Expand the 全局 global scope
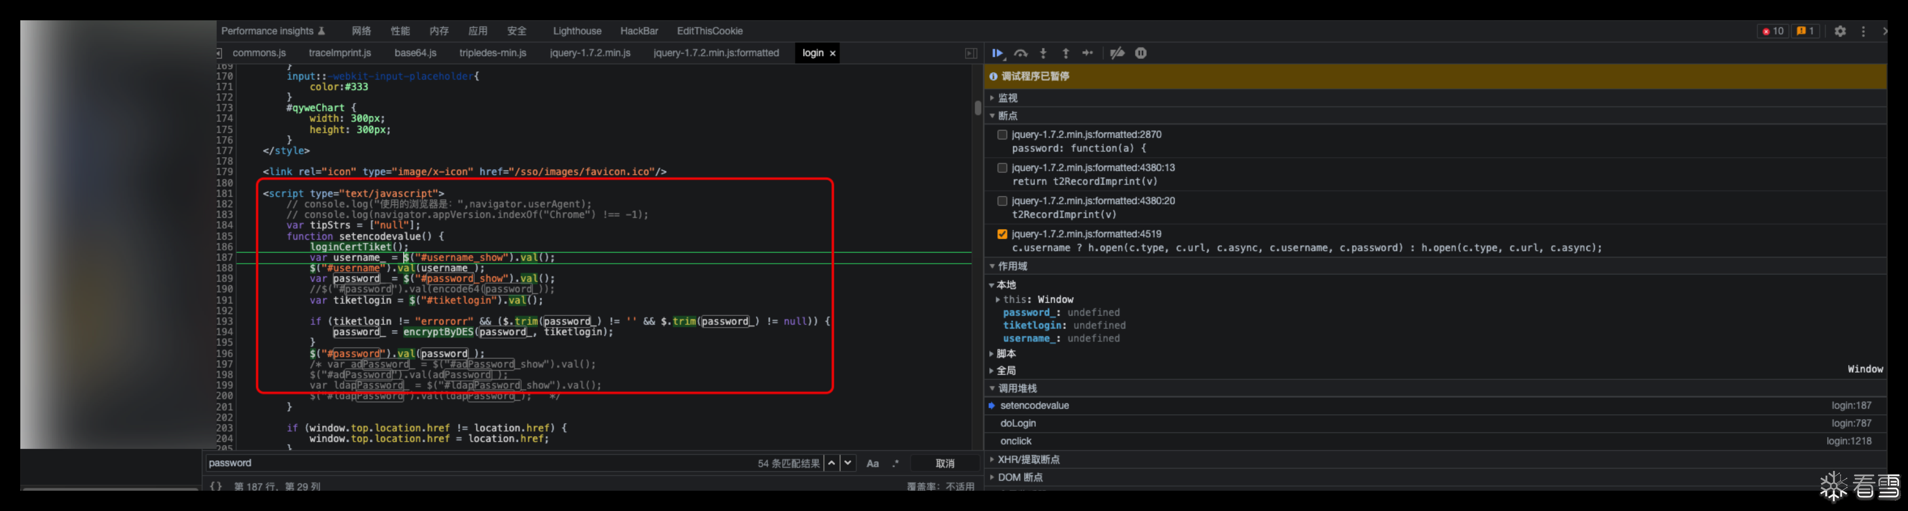 (992, 370)
